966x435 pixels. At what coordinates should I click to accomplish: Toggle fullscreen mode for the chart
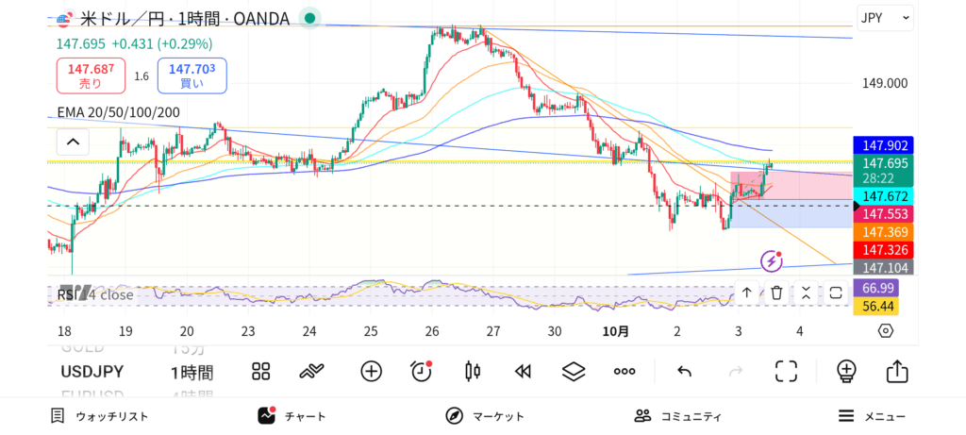786,371
